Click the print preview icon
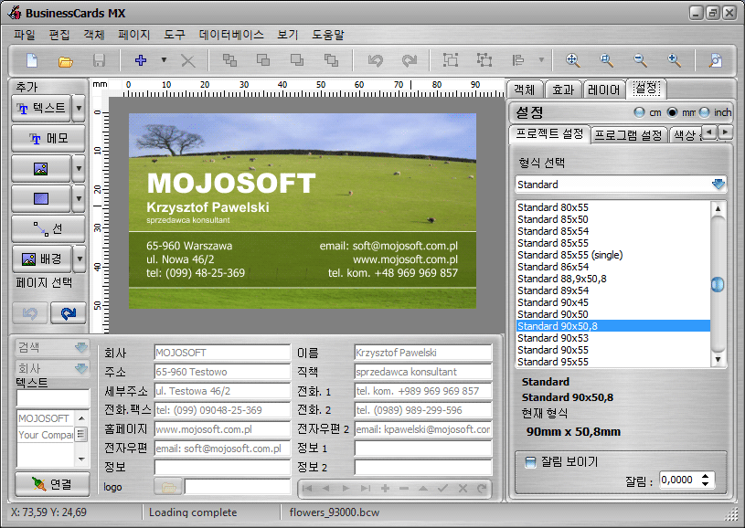This screenshot has width=745, height=528. point(715,60)
